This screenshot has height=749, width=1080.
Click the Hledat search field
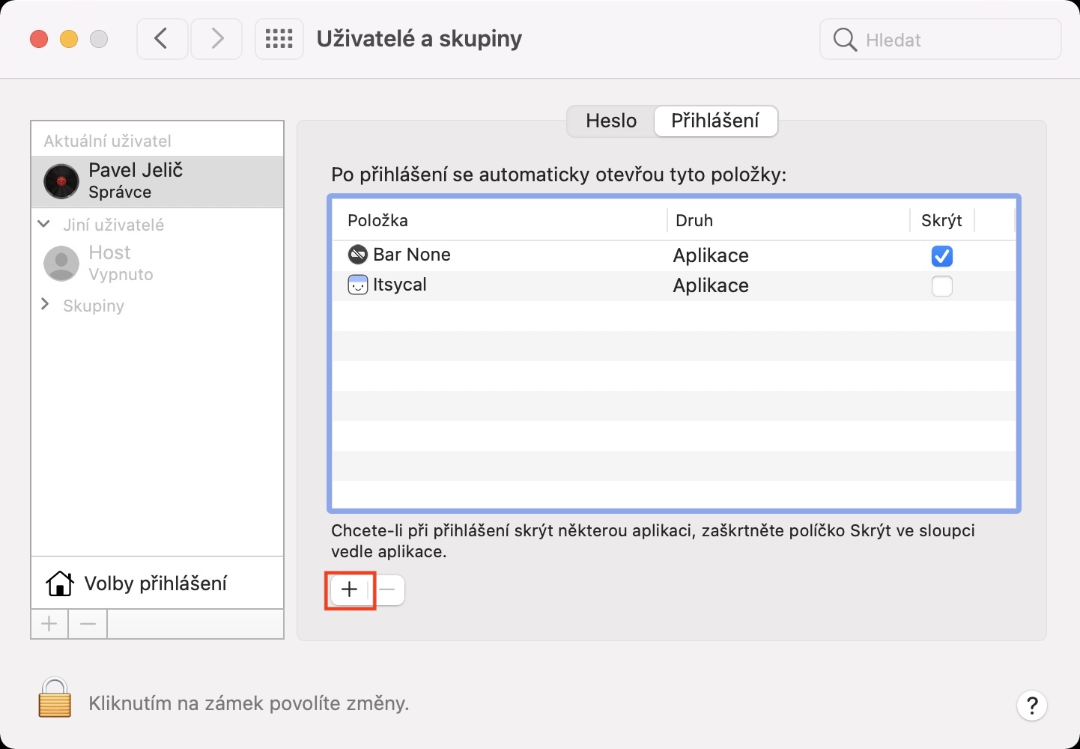pos(951,40)
